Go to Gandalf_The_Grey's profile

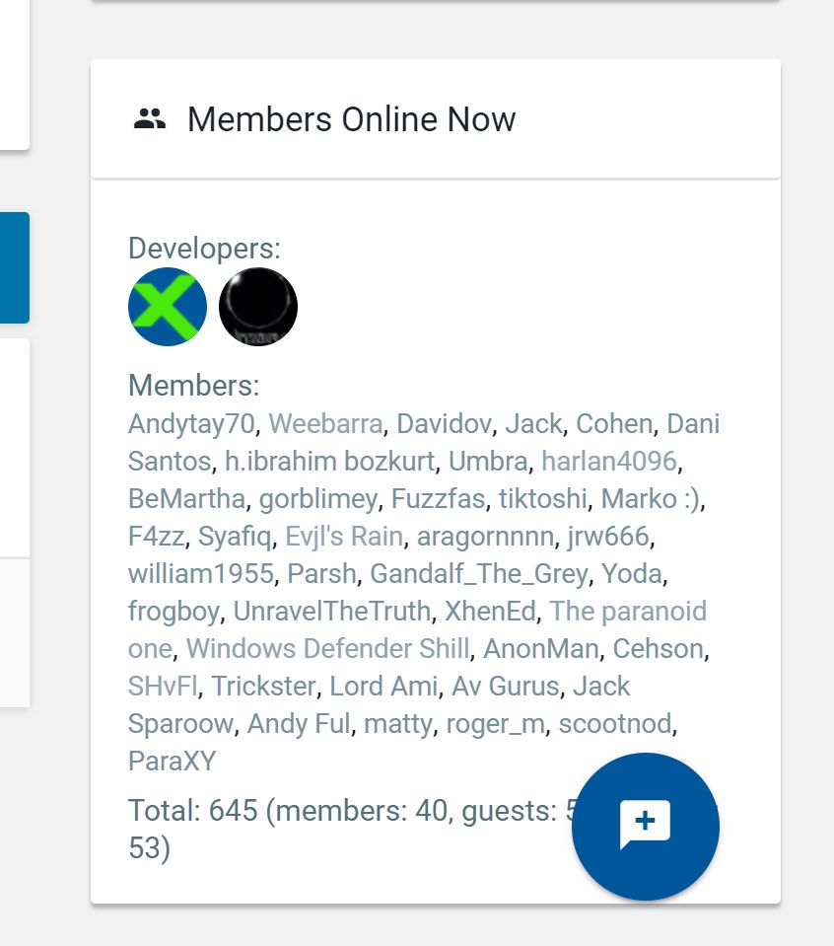point(479,574)
